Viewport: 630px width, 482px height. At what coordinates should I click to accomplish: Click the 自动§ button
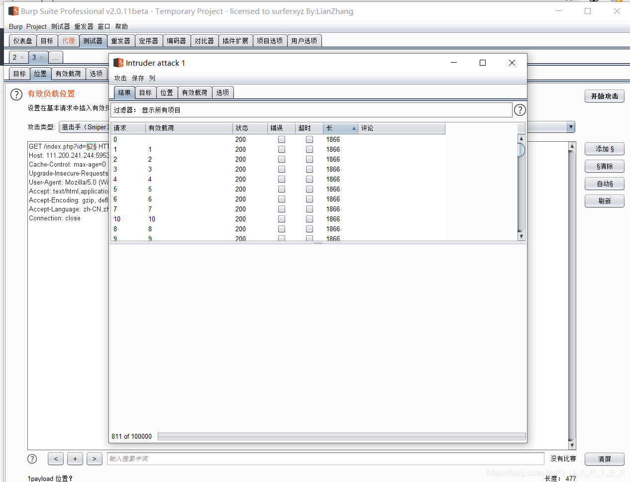coord(604,184)
